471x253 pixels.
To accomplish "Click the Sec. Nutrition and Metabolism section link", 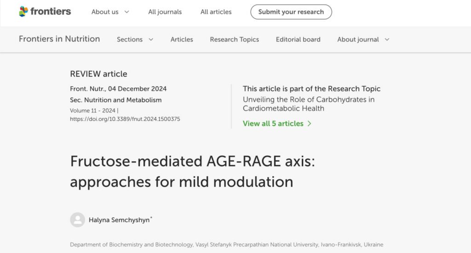I will tap(115, 100).
